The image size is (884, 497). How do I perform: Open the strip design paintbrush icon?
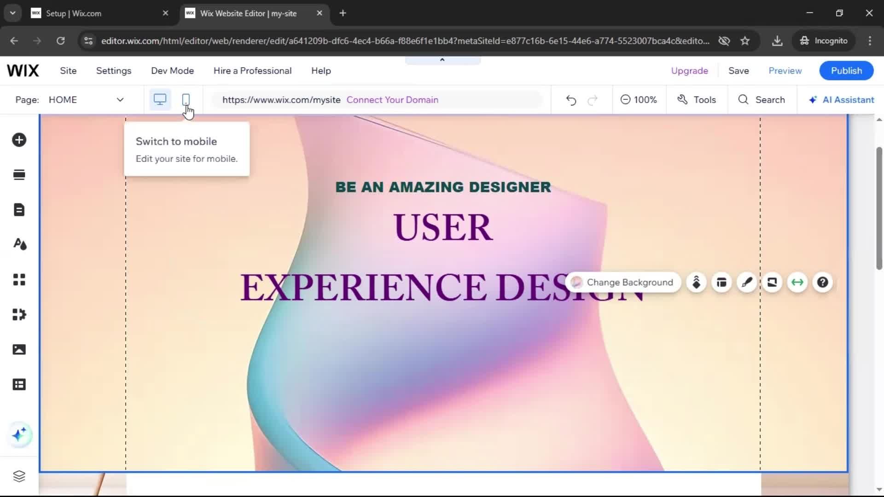click(x=747, y=282)
